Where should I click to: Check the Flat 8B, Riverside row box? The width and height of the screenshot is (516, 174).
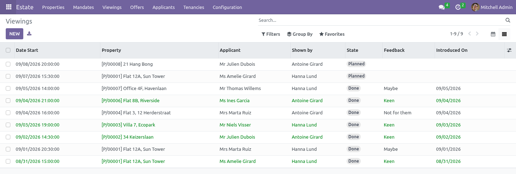click(x=8, y=101)
